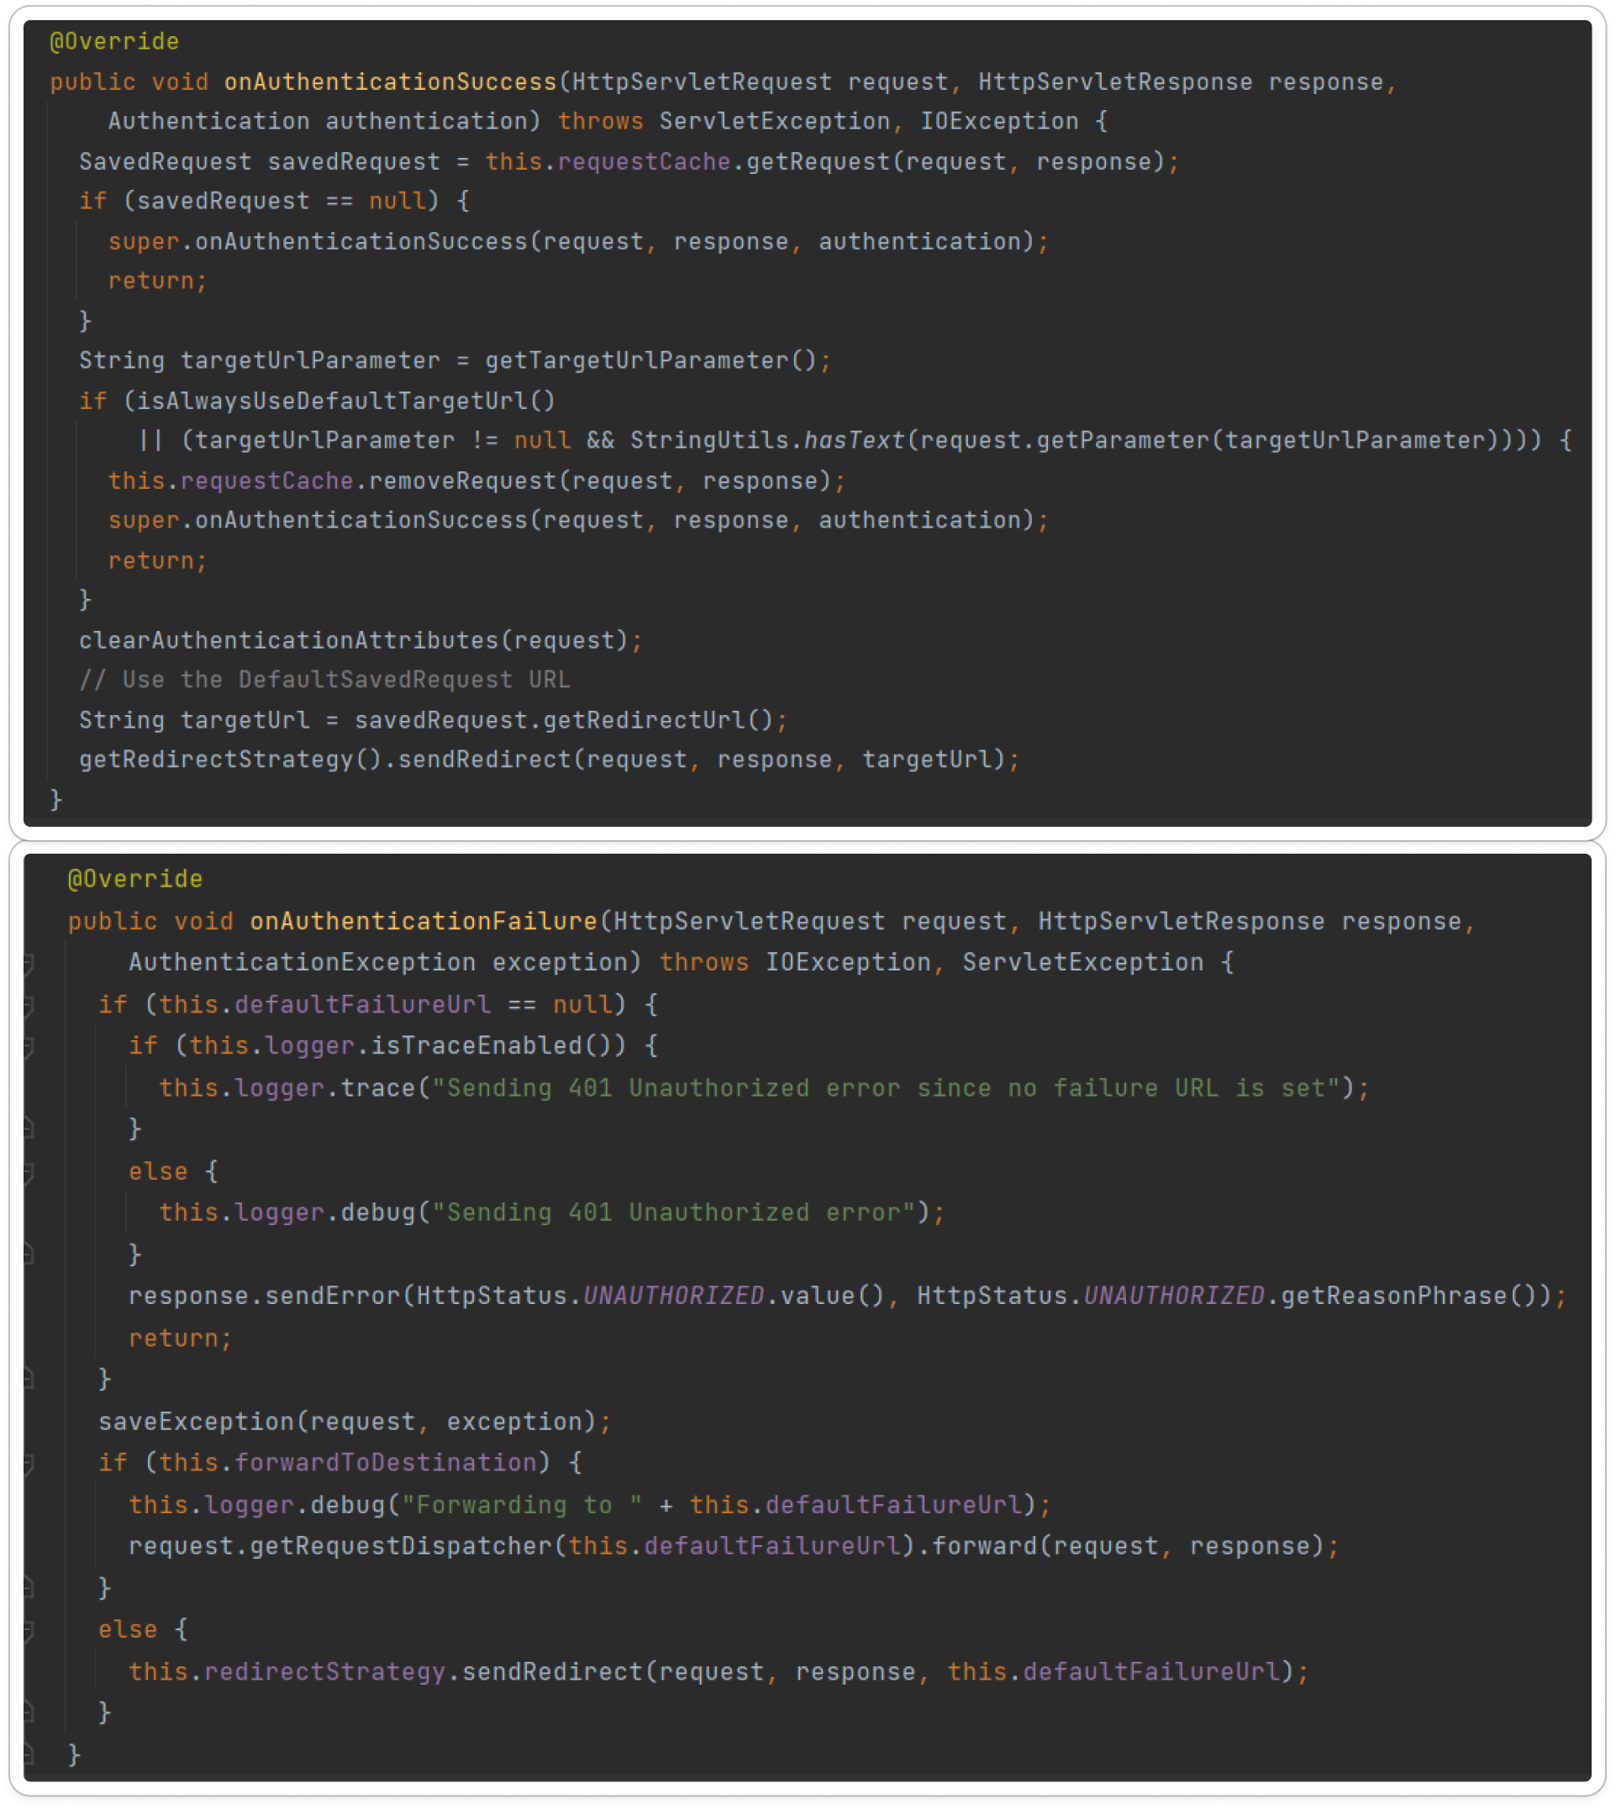The height and width of the screenshot is (1809, 1616).
Task: Click 'return;' after response.sendError line
Action: coord(182,1339)
